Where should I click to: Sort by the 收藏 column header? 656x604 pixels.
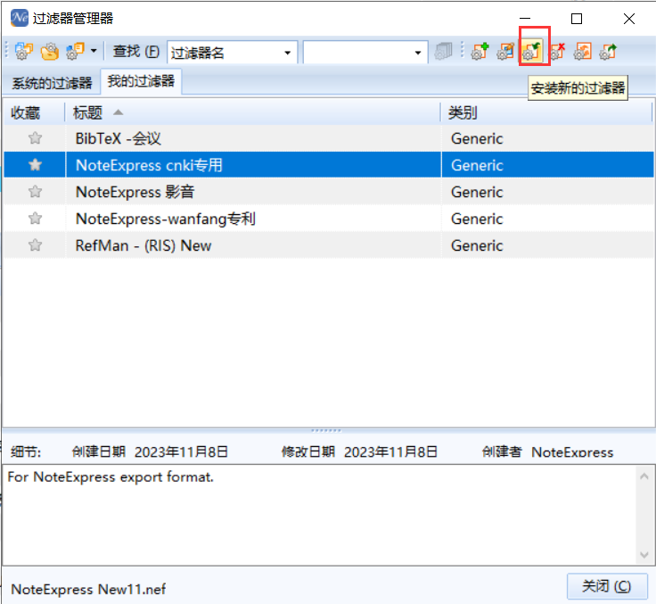coord(34,112)
